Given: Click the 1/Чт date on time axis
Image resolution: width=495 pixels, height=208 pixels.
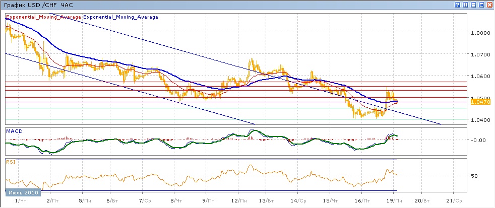Looking at the screenshot, I should (21, 200).
